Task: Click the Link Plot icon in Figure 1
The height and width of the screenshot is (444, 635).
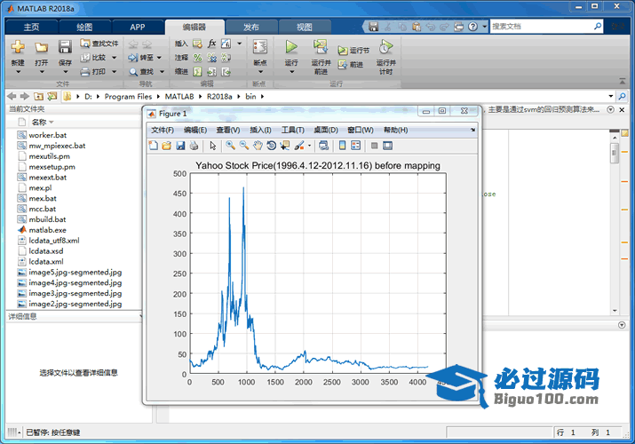Action: [323, 146]
